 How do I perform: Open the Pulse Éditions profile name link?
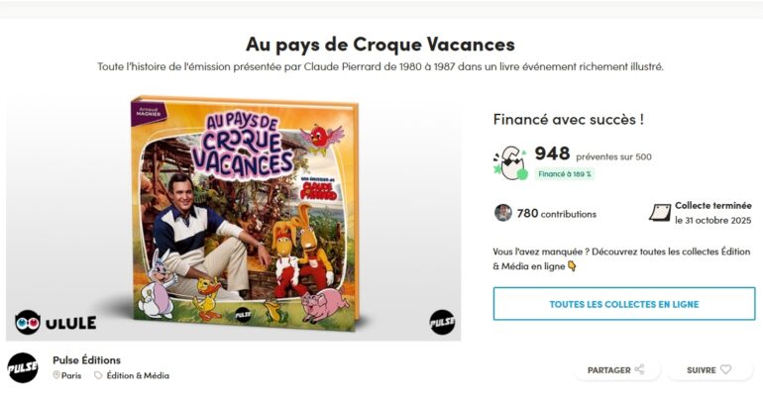pos(86,360)
